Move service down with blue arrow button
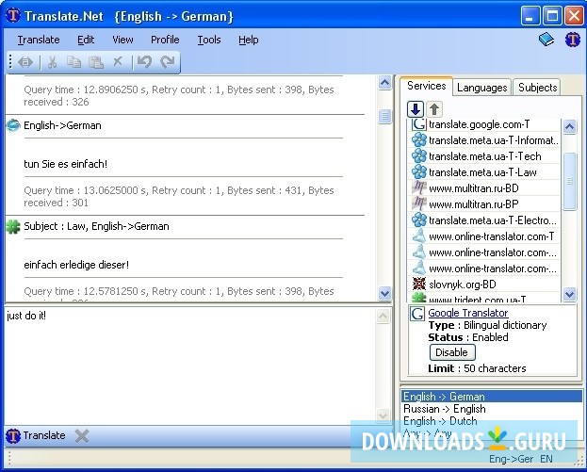587x472 pixels. click(416, 109)
